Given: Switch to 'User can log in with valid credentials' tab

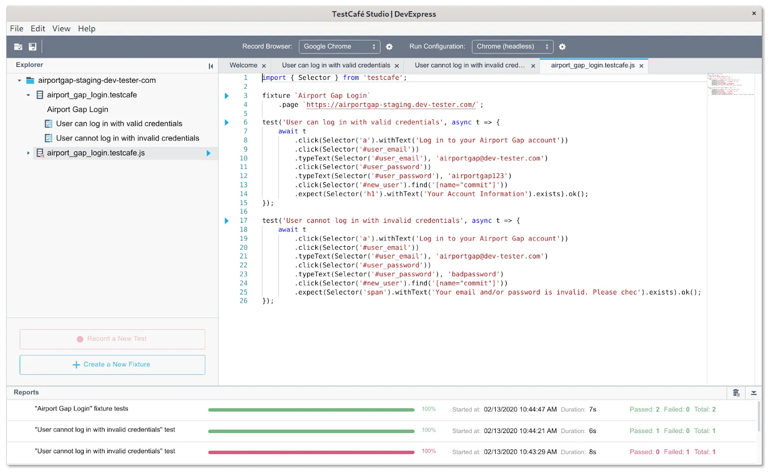Looking at the screenshot, I should (x=336, y=65).
